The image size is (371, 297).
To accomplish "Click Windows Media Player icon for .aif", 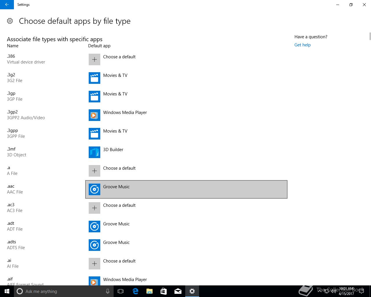I will pyautogui.click(x=94, y=281).
